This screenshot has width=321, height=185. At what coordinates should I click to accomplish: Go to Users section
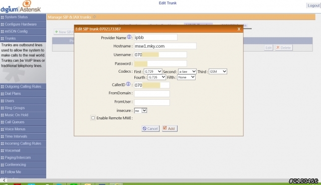click(x=23, y=101)
